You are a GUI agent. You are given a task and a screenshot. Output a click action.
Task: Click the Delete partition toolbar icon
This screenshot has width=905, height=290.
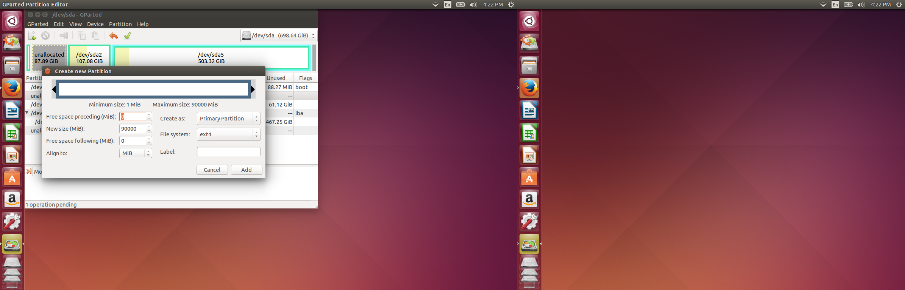45,36
